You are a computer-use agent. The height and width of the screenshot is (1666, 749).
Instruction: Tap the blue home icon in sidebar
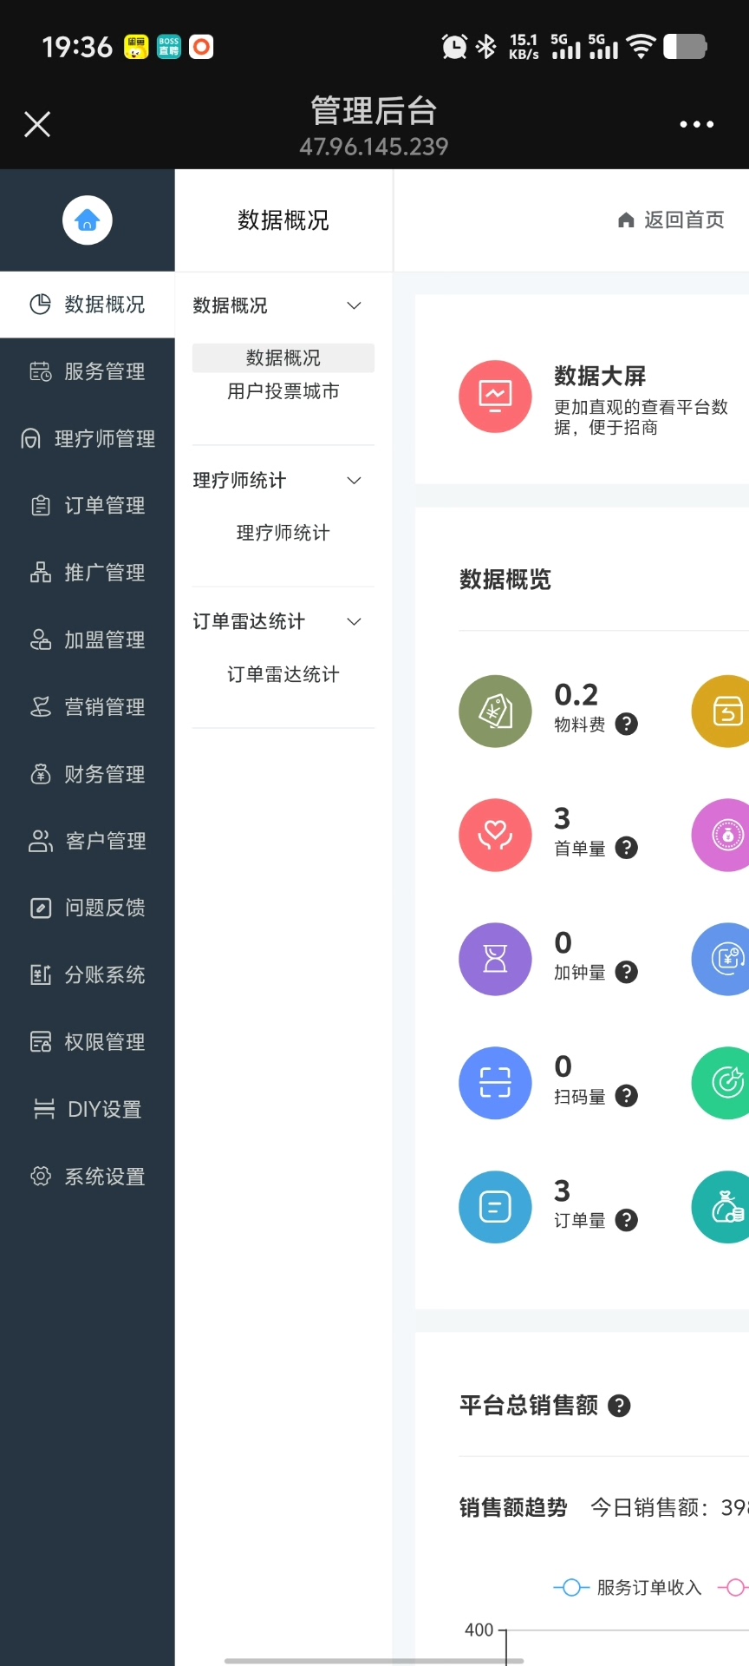(x=88, y=220)
